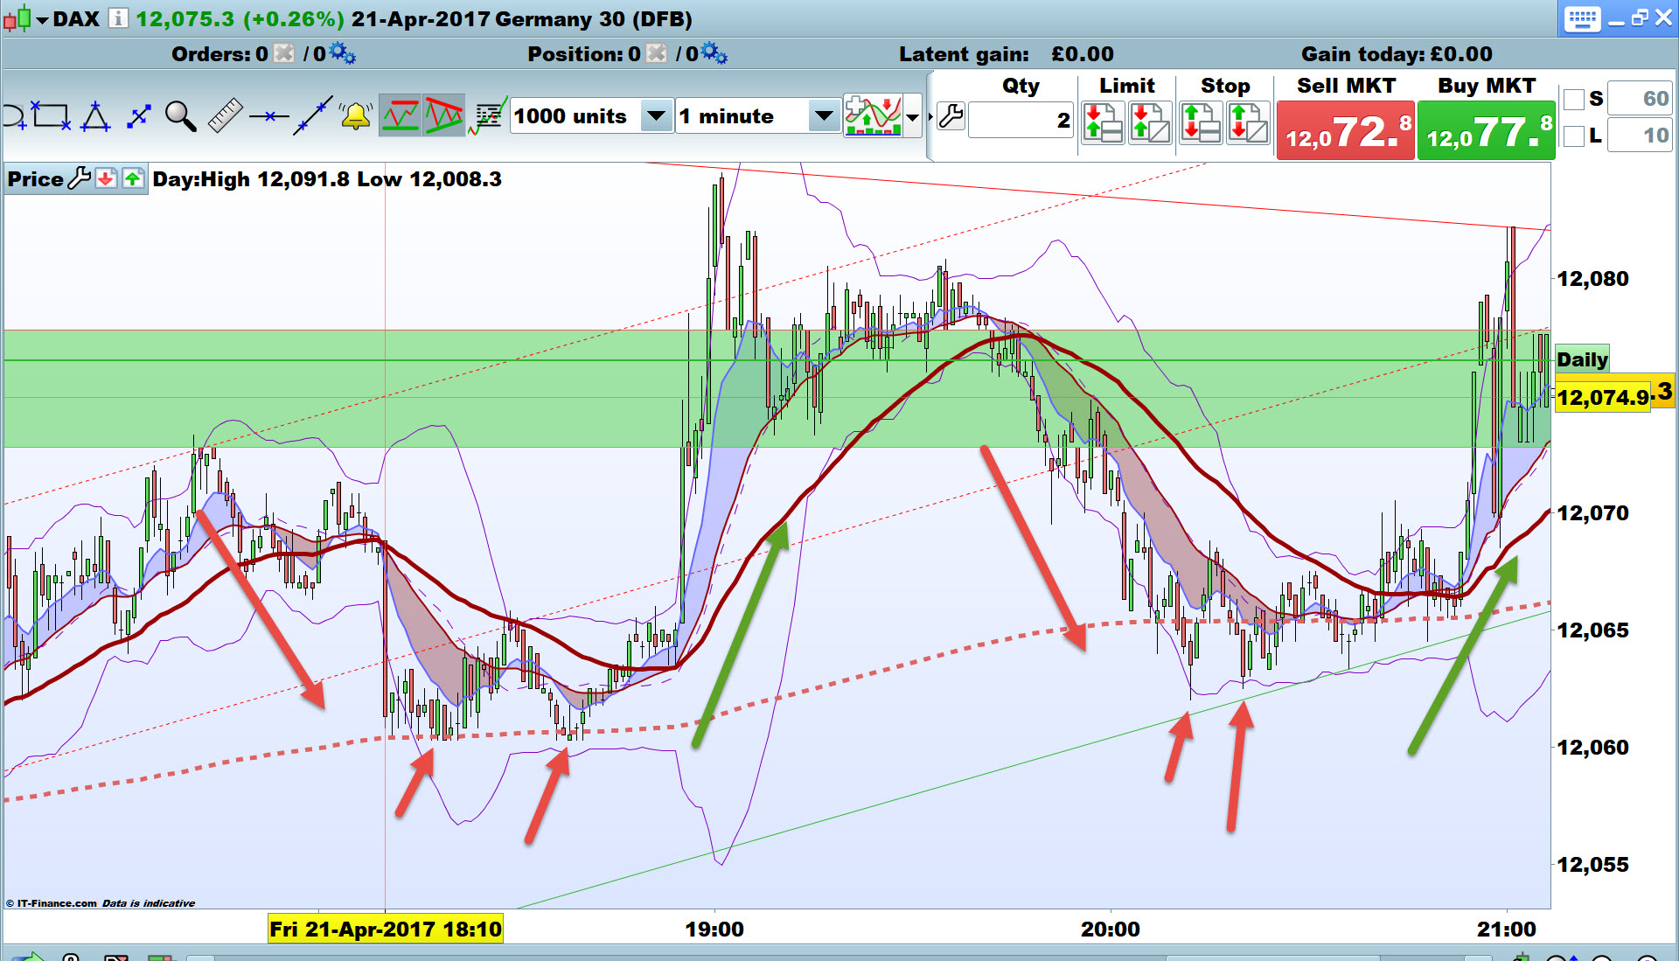Select the rectangle drawing tool
Viewport: 1679px width, 961px height.
(x=51, y=116)
